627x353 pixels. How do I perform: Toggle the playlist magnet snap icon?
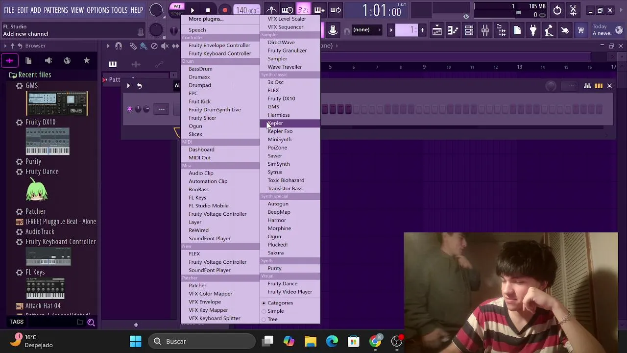click(119, 46)
